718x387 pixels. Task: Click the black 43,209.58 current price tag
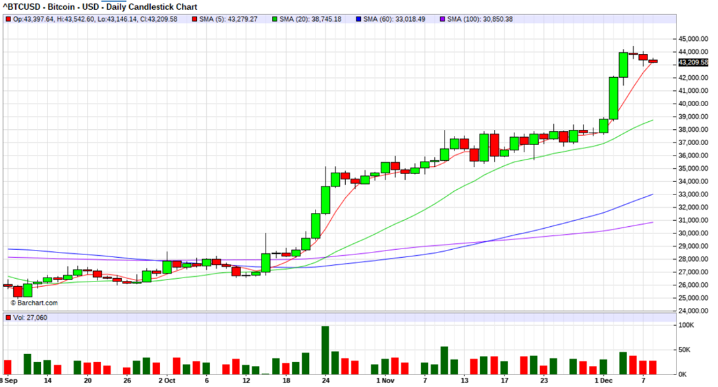click(x=693, y=63)
